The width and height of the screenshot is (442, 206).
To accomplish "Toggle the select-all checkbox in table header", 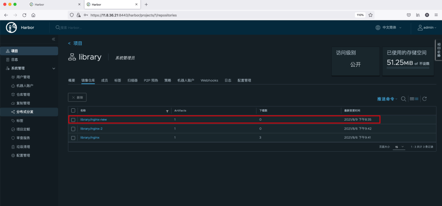I will pyautogui.click(x=73, y=111).
